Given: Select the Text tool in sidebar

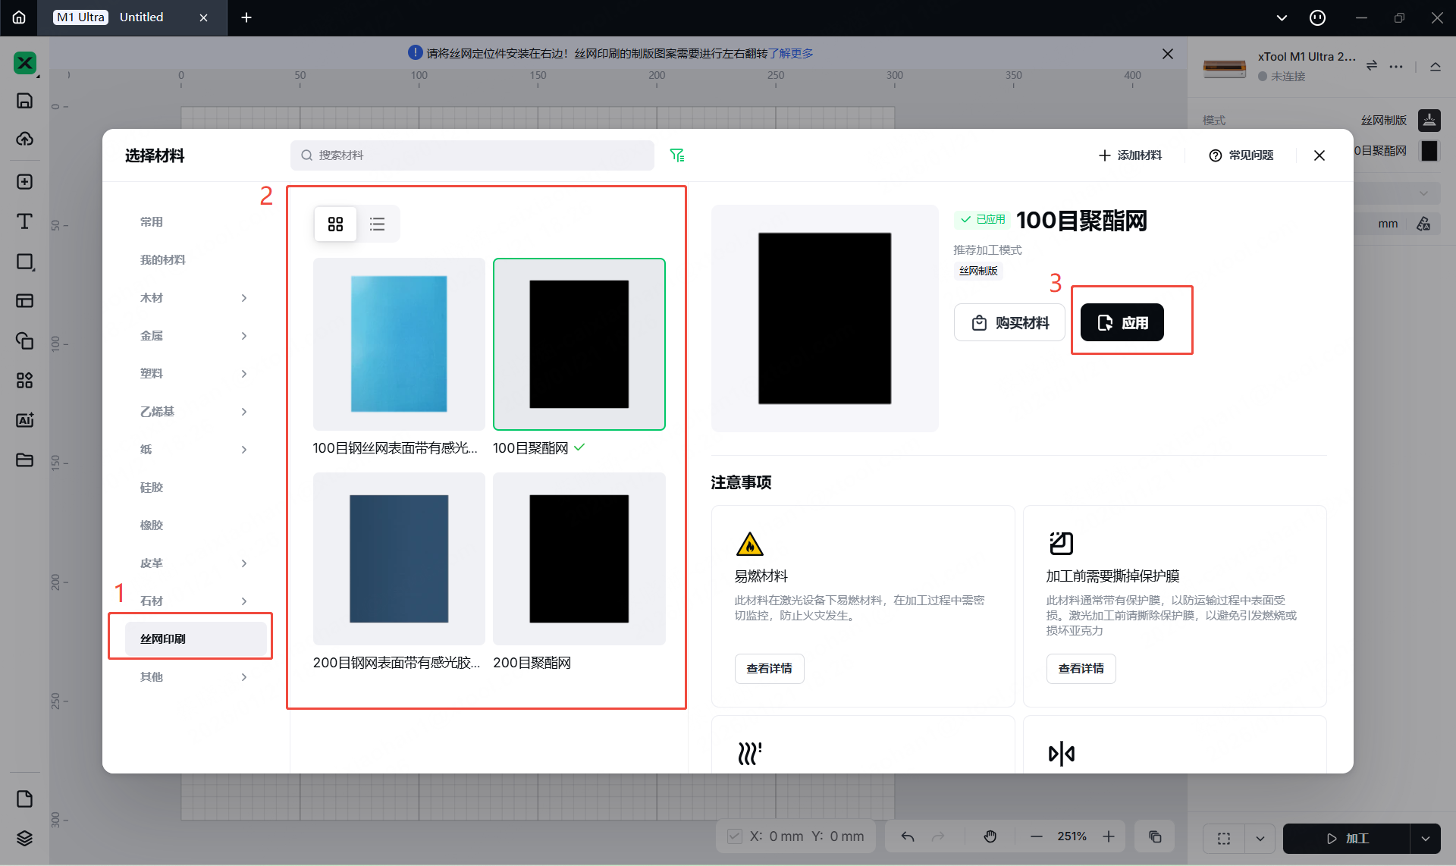Looking at the screenshot, I should (25, 221).
